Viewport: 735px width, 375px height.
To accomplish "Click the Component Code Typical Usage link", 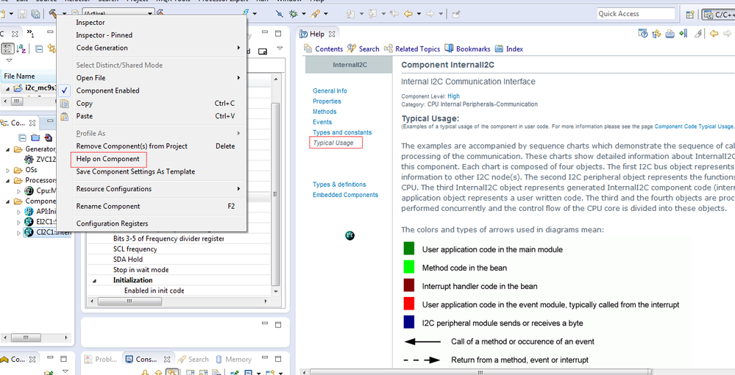I will pyautogui.click(x=694, y=126).
